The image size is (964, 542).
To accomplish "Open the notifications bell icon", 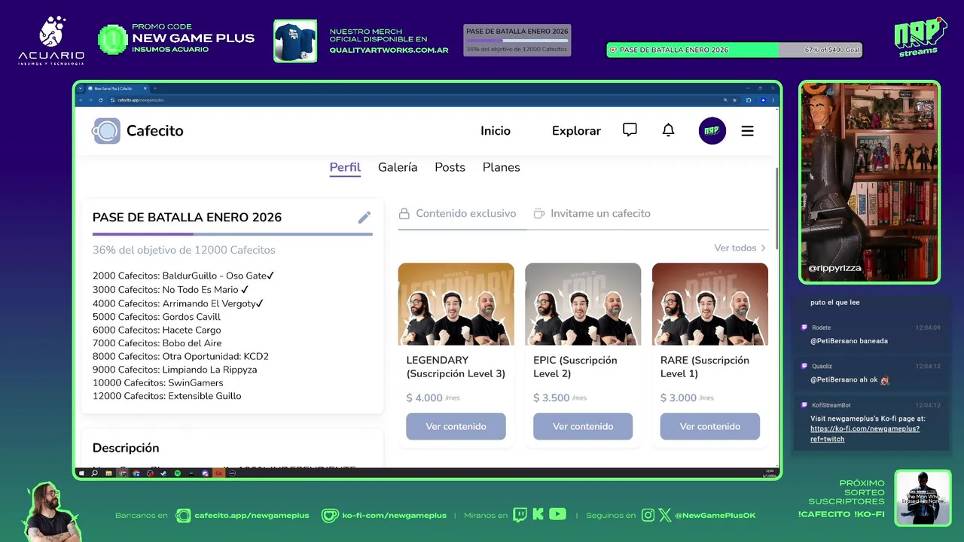I will coord(668,130).
